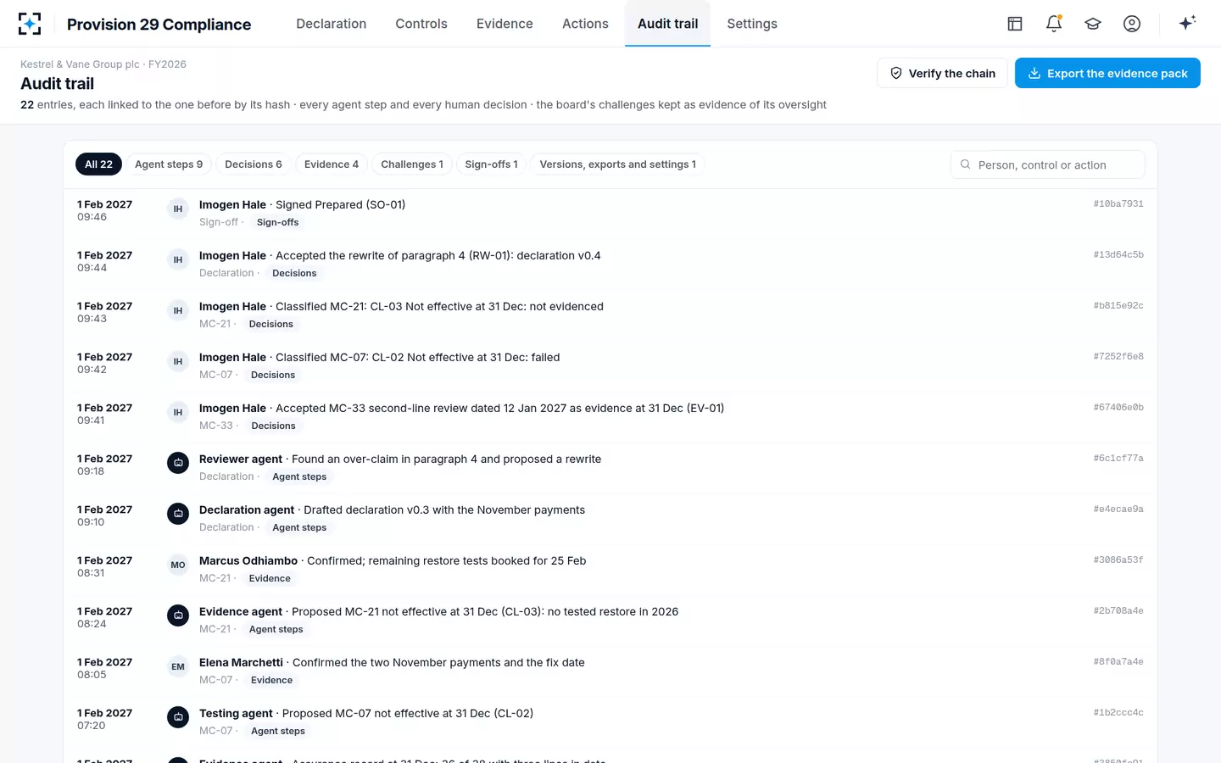Go to the Evidence tab in the top navigation

click(x=505, y=24)
